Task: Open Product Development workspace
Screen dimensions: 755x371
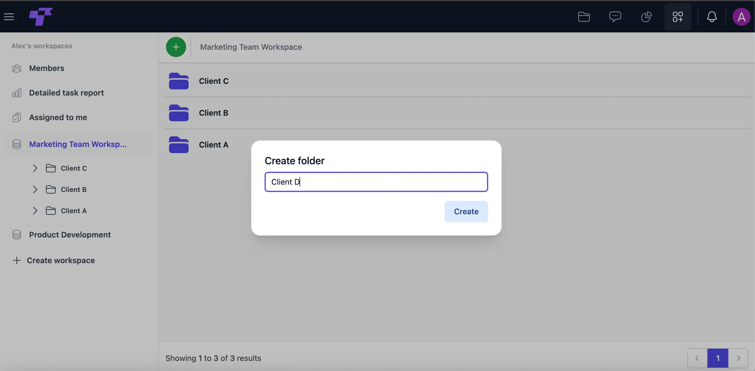Action: pos(70,235)
